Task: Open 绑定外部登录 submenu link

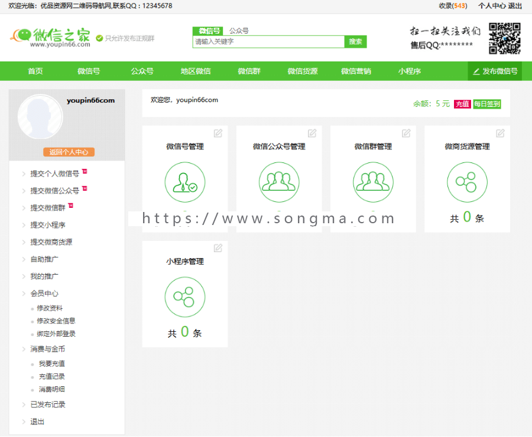Action: pyautogui.click(x=56, y=334)
